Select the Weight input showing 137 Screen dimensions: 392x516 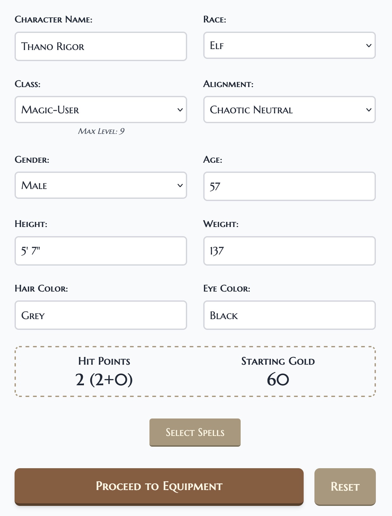(x=289, y=251)
